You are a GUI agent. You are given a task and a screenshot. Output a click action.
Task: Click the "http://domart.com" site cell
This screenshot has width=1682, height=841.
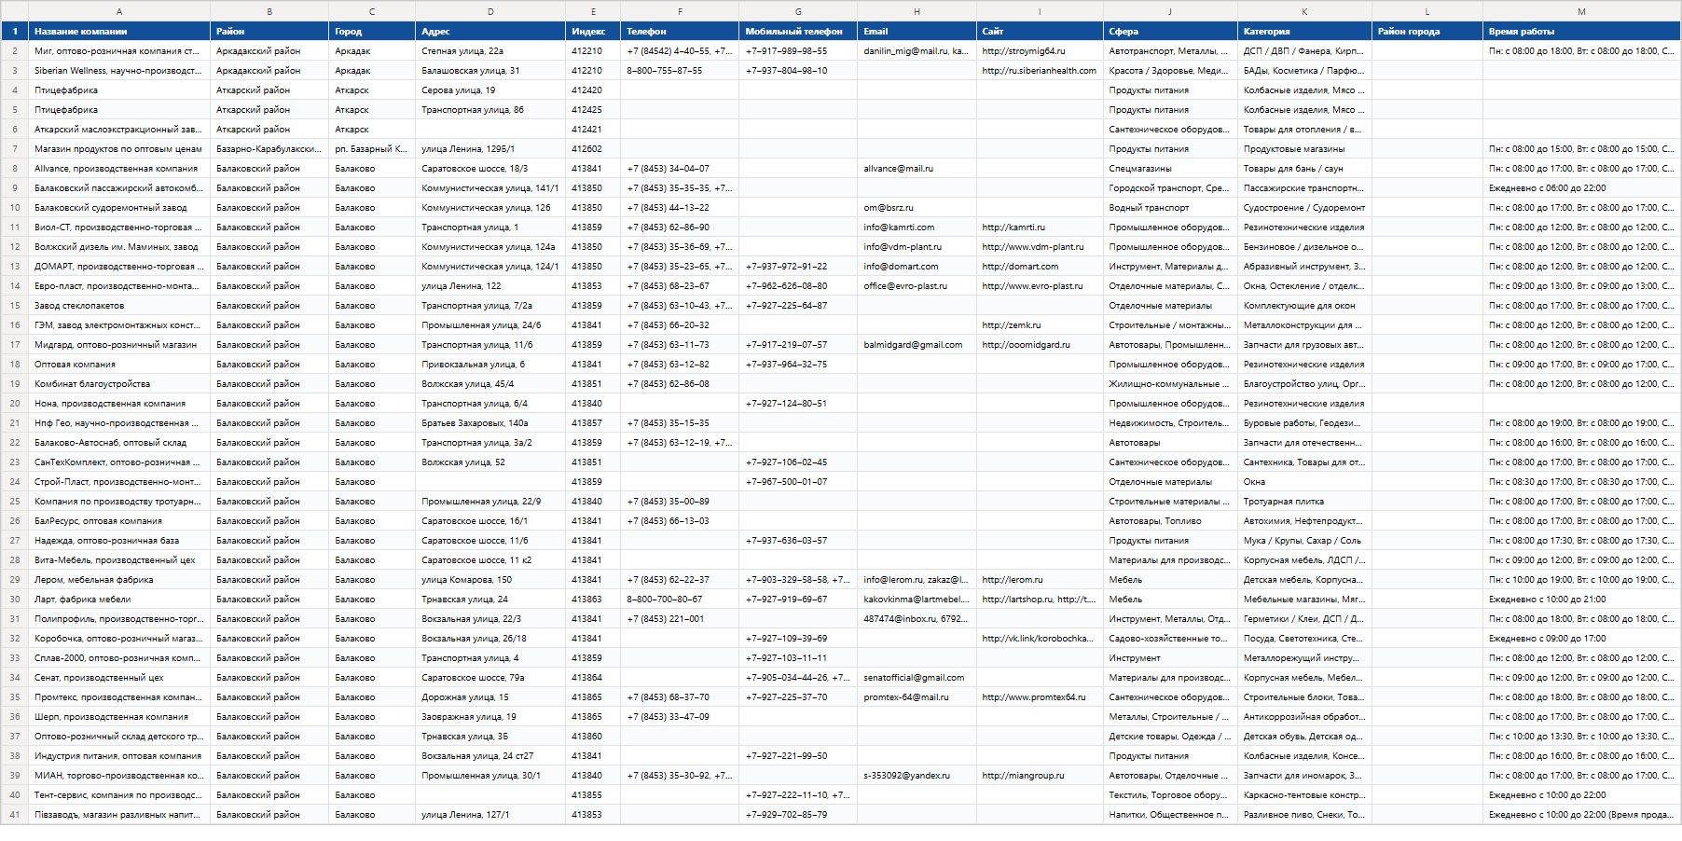[1040, 266]
